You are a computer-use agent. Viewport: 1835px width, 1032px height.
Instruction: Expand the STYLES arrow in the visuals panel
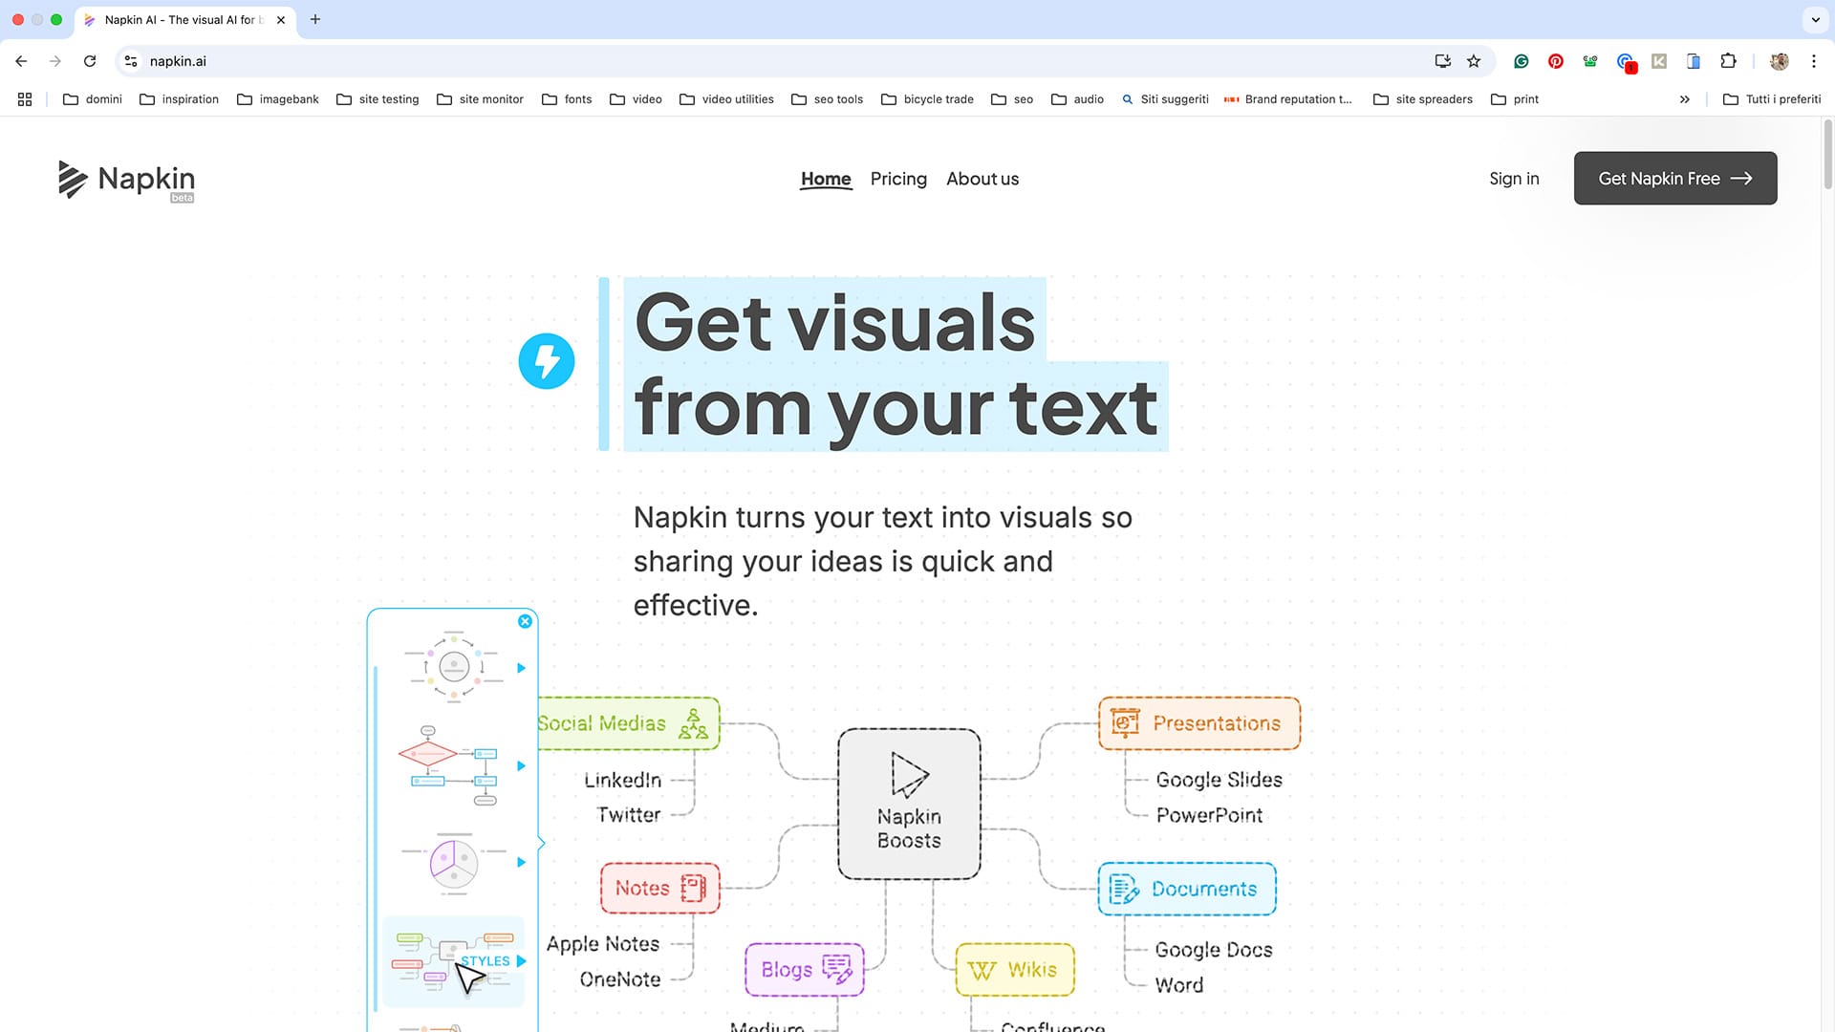tap(521, 961)
